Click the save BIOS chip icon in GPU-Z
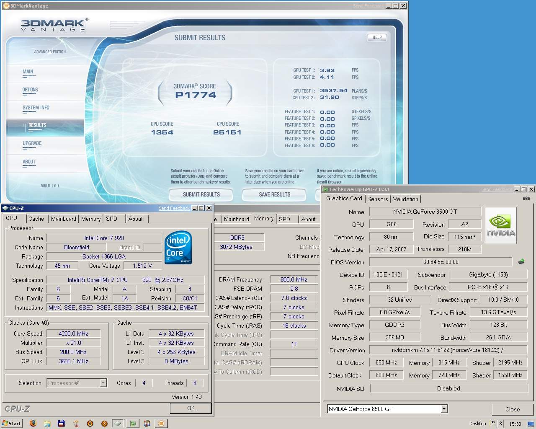Screen dimensions: 536x429 (521, 262)
